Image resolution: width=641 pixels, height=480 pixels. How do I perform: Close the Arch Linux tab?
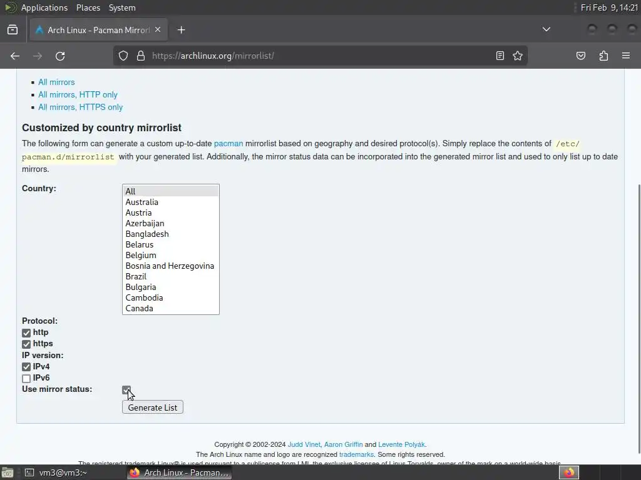[158, 30]
